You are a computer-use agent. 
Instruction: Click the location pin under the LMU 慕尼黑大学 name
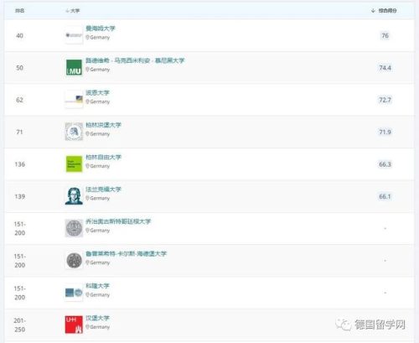pos(87,70)
